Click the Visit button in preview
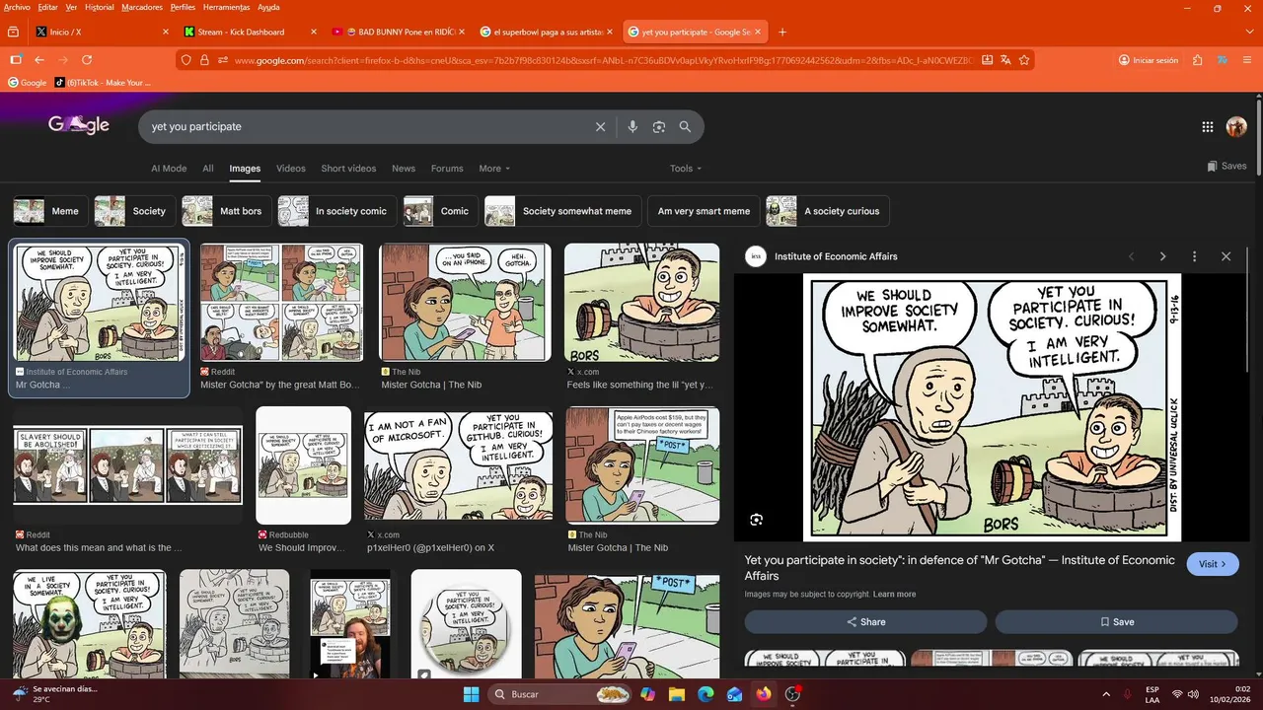 [1212, 564]
